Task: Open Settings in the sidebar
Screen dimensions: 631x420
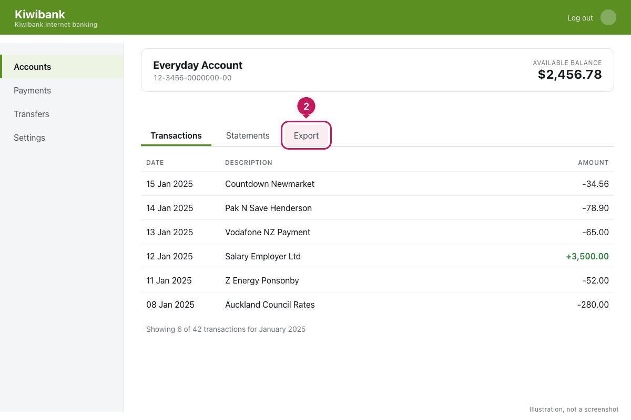Action: (62, 138)
